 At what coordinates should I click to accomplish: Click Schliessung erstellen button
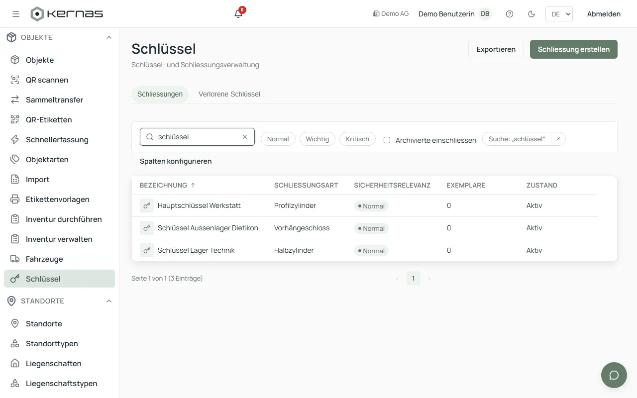click(x=574, y=49)
